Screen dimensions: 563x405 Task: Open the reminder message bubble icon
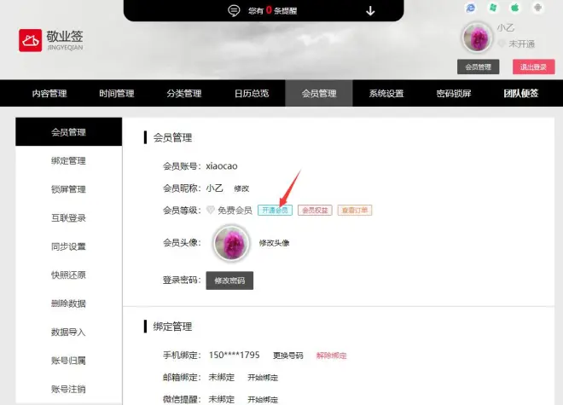coord(234,10)
